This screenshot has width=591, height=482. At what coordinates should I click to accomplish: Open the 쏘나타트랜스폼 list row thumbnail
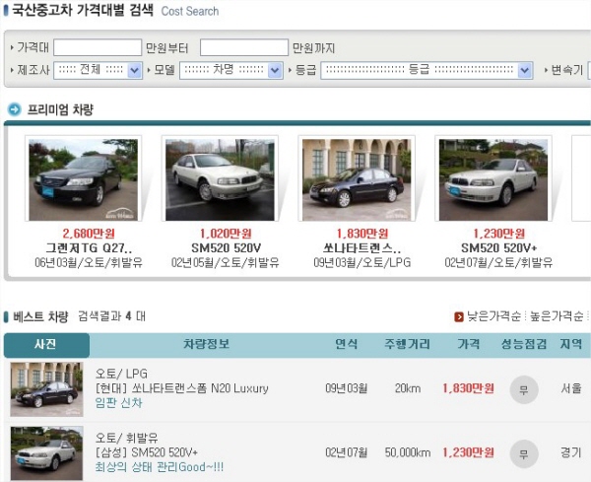(46, 389)
